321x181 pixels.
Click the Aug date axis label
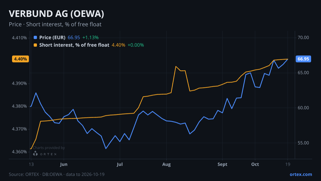pyautogui.click(x=166, y=164)
